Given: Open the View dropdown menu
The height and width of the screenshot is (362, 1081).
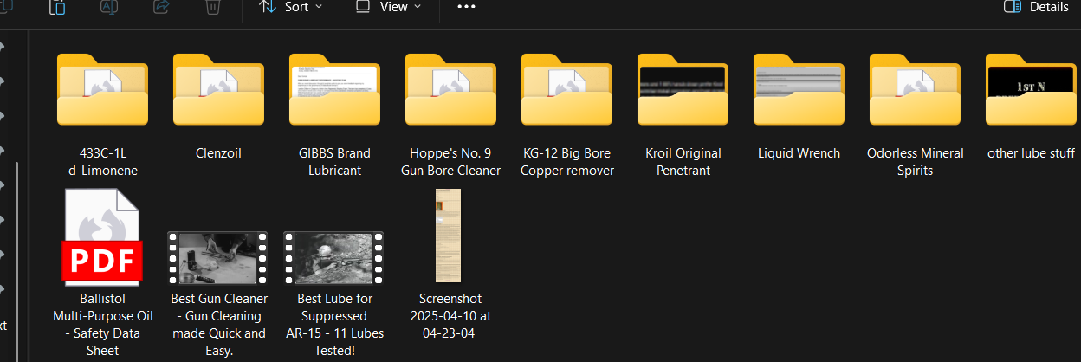Looking at the screenshot, I should (389, 7).
